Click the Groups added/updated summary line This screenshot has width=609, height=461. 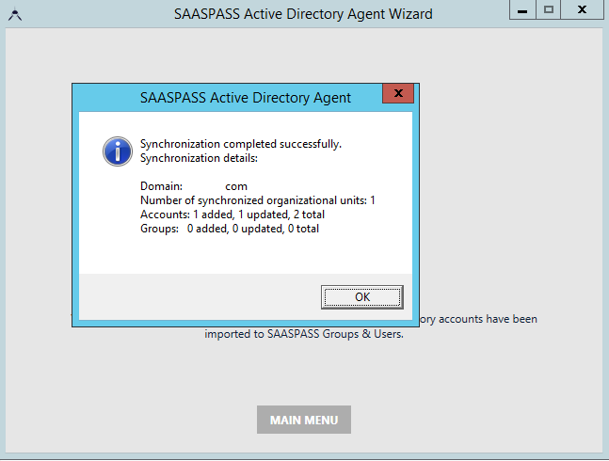[229, 228]
